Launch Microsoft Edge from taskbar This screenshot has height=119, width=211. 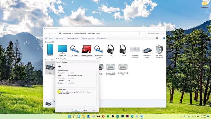click(132, 116)
